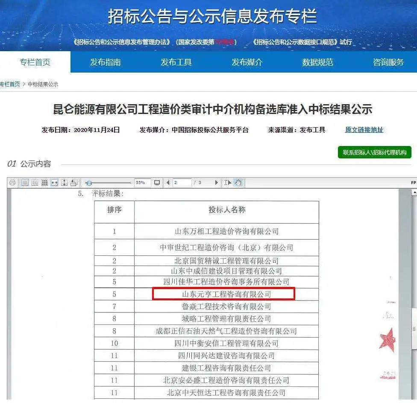Switch to two-page view icon

[x=35, y=183]
